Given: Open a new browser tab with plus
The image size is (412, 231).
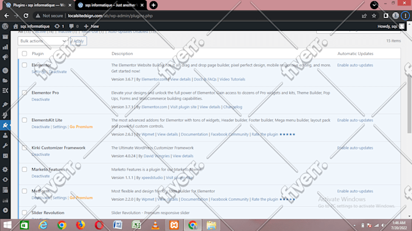Looking at the screenshot, I should 153,5.
